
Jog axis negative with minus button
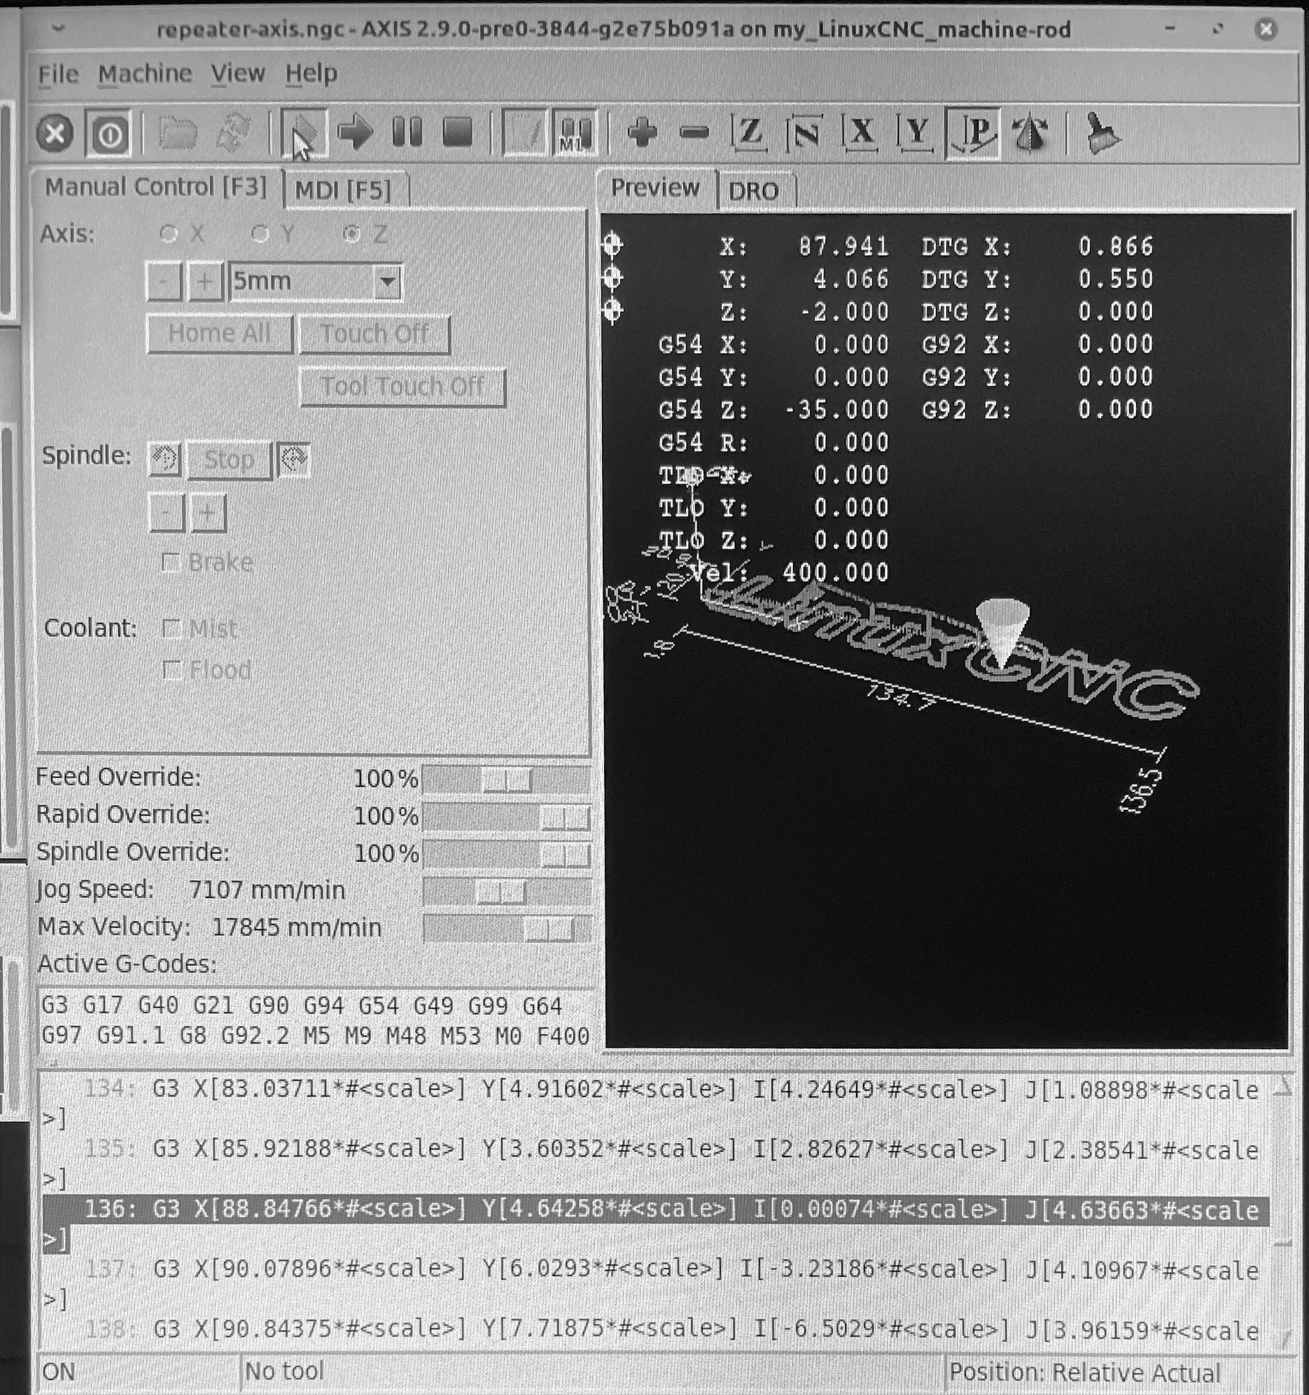pyautogui.click(x=164, y=282)
